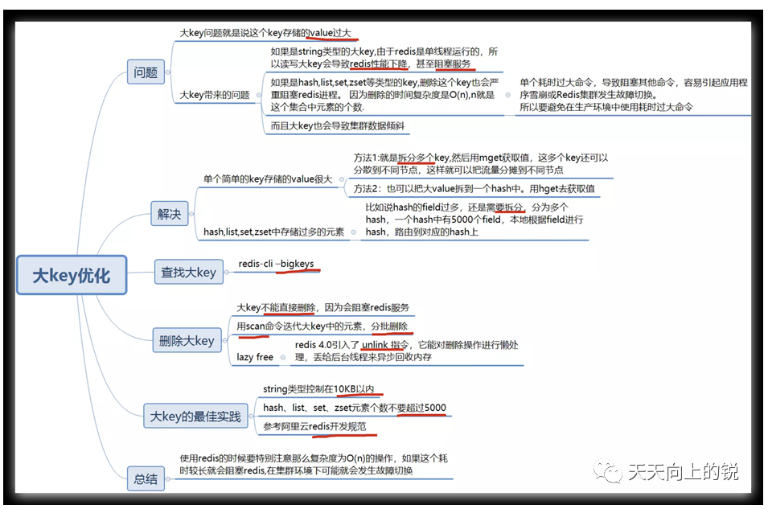Viewport: 768px width, 509px height.
Task: Click topic 单个简单的key存储的value很大
Action: (x=268, y=179)
